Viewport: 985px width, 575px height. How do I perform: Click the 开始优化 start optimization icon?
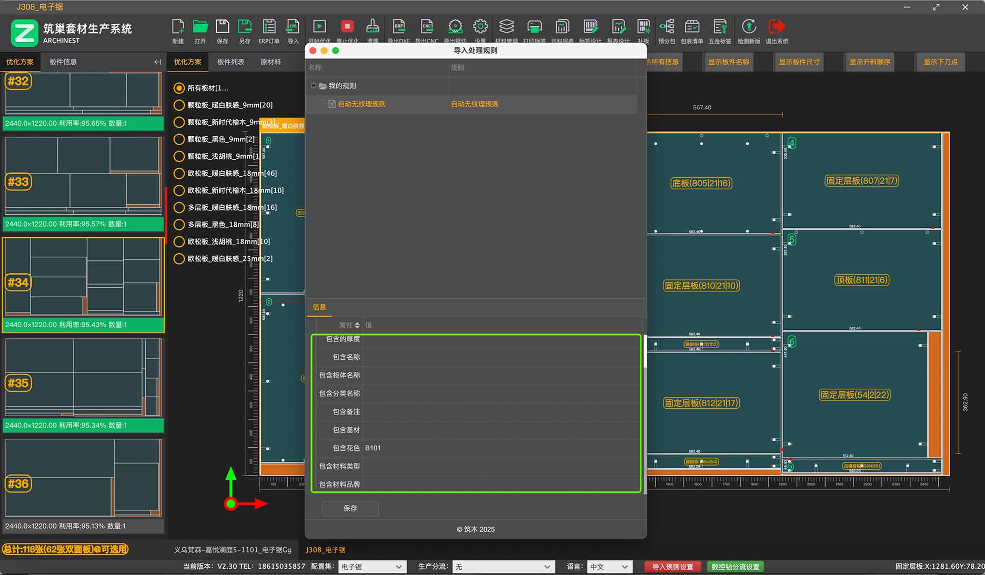(319, 27)
